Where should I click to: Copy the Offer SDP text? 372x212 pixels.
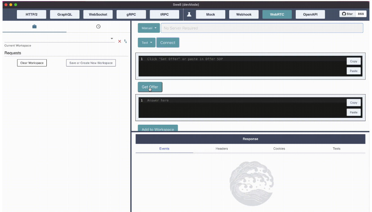[x=353, y=61]
